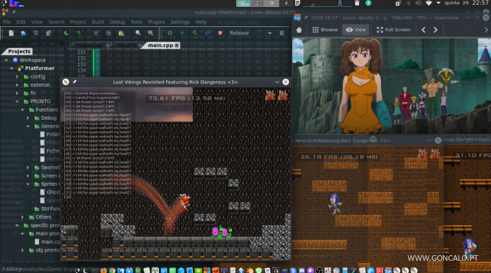Click the Find magnifier icon
Image resolution: width=491 pixels, height=273 pixels.
click(x=138, y=33)
